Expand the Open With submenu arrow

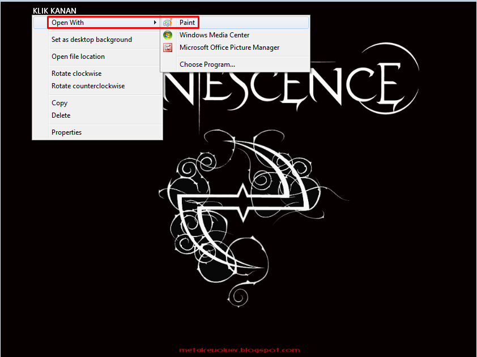[155, 23]
